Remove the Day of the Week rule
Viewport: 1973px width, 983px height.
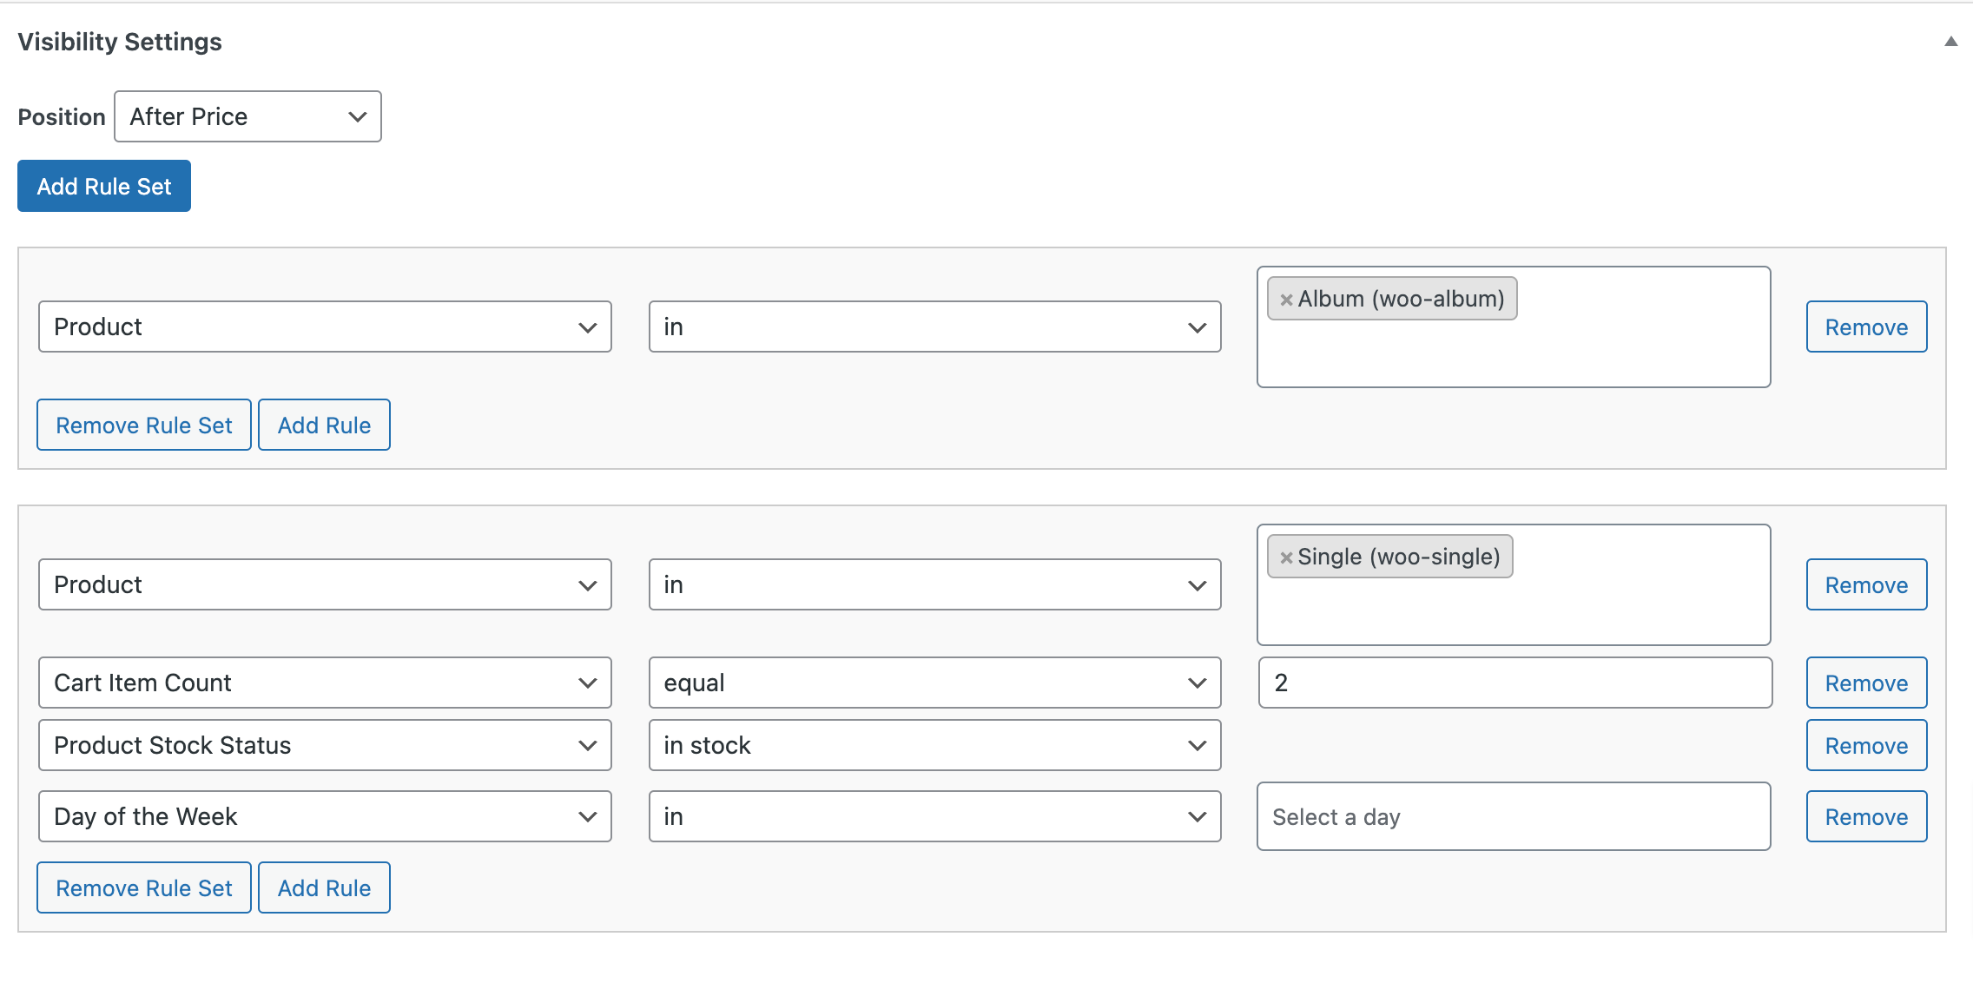pos(1866,816)
